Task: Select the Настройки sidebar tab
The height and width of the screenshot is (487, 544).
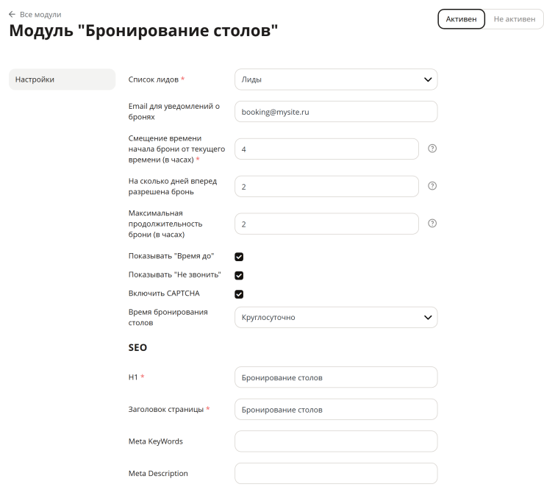Action: (x=62, y=79)
